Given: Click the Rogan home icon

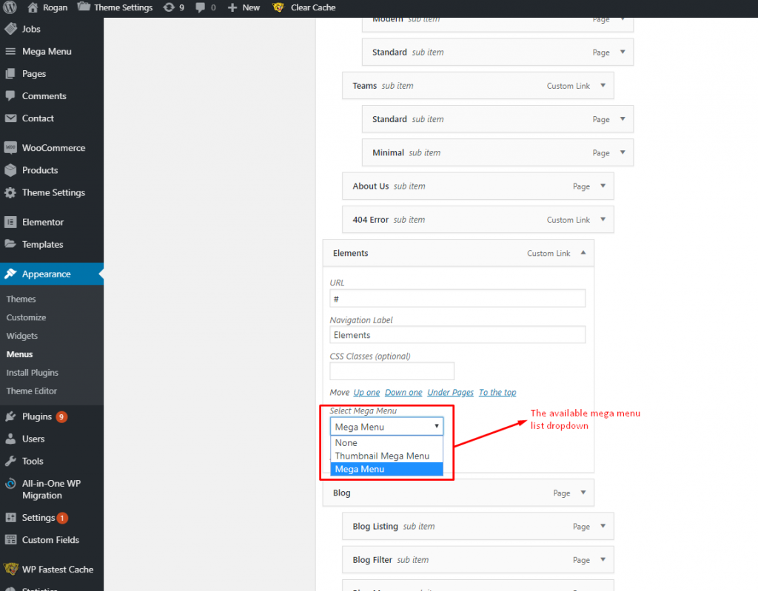Looking at the screenshot, I should pos(33,7).
